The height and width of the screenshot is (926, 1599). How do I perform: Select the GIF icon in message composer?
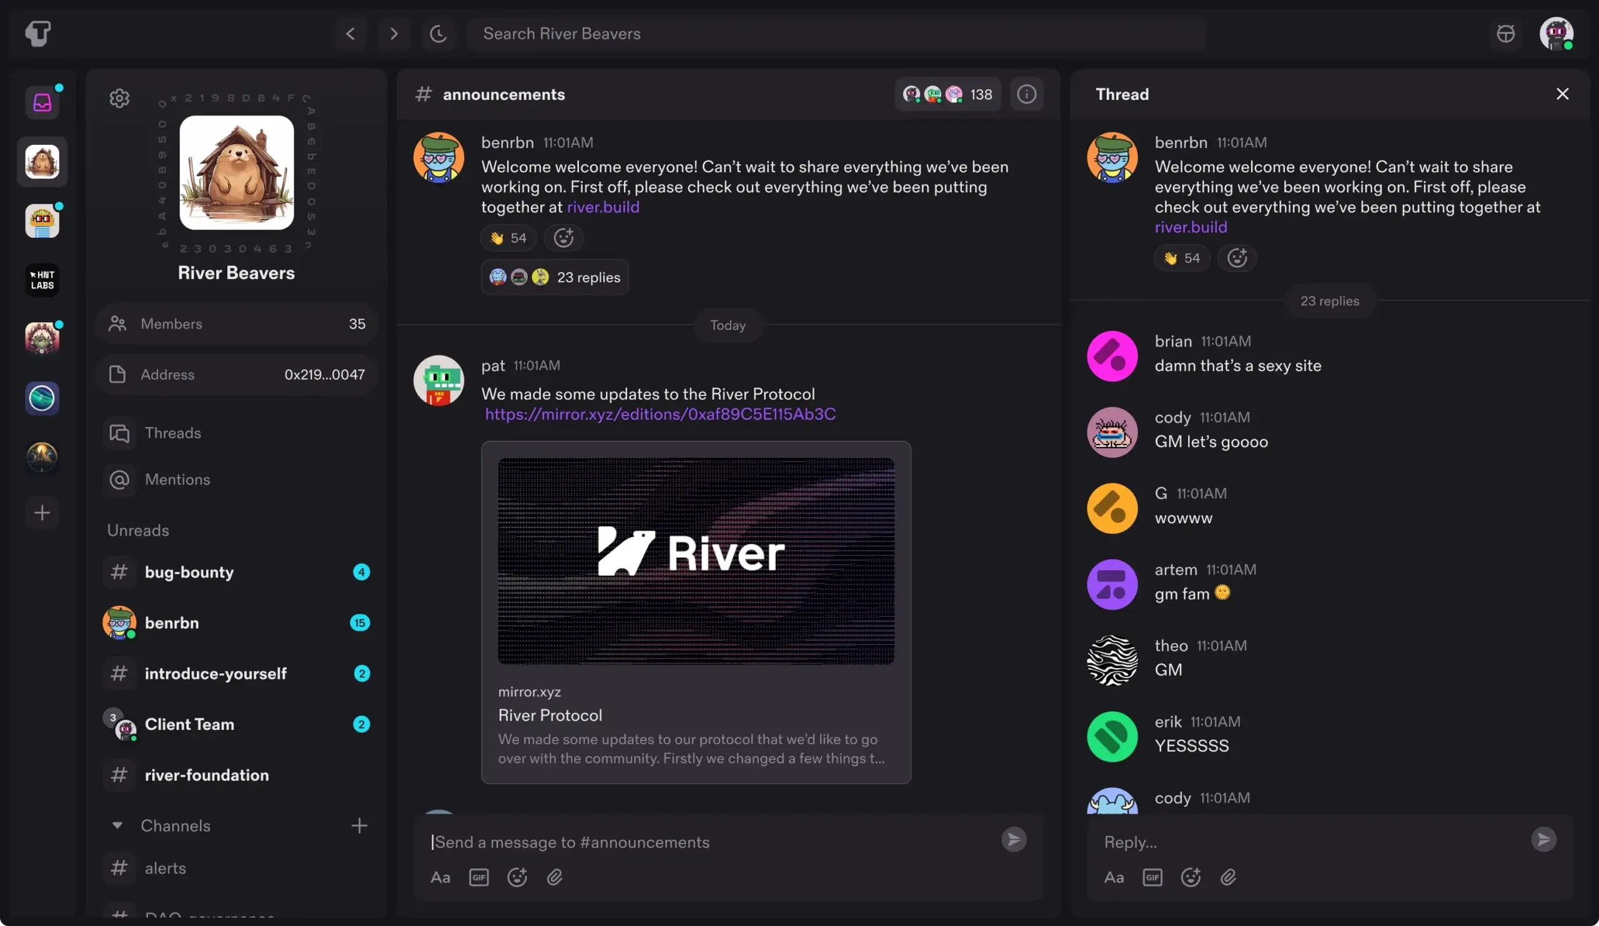coord(478,877)
